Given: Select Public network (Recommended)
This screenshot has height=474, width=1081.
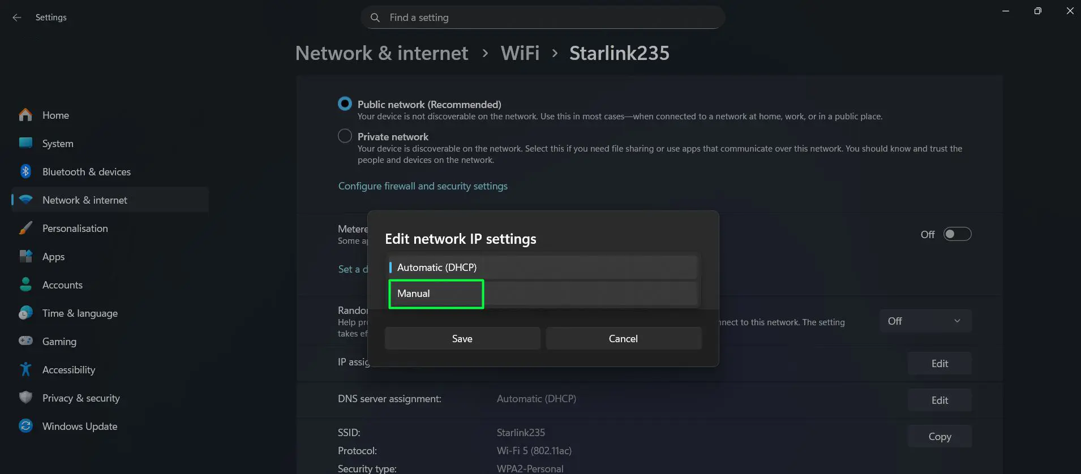Looking at the screenshot, I should point(345,104).
